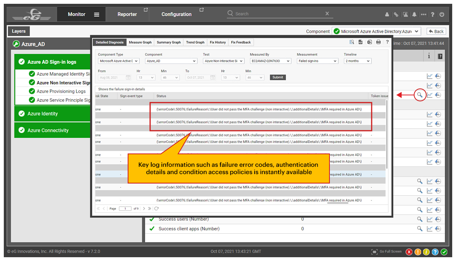The width and height of the screenshot is (456, 261).
Task: Select the Detailed Diagnosis tab
Action: (x=109, y=43)
